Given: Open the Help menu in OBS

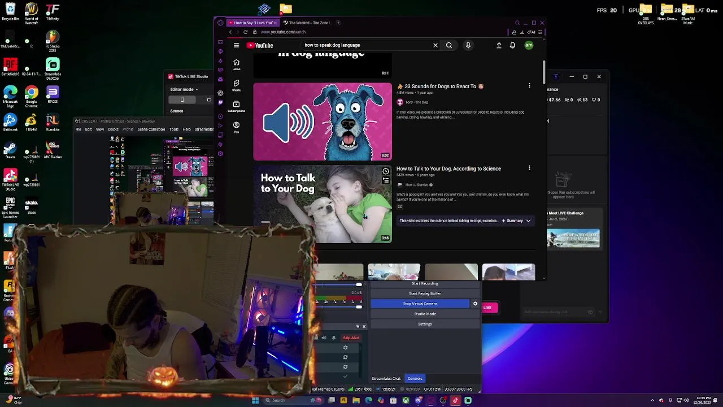Looking at the screenshot, I should pos(187,129).
